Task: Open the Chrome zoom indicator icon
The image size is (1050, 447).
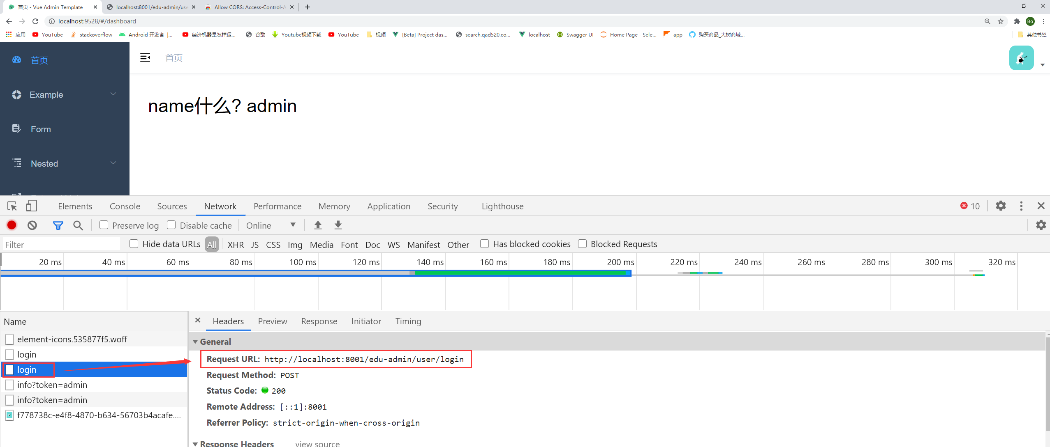Action: 987,21
